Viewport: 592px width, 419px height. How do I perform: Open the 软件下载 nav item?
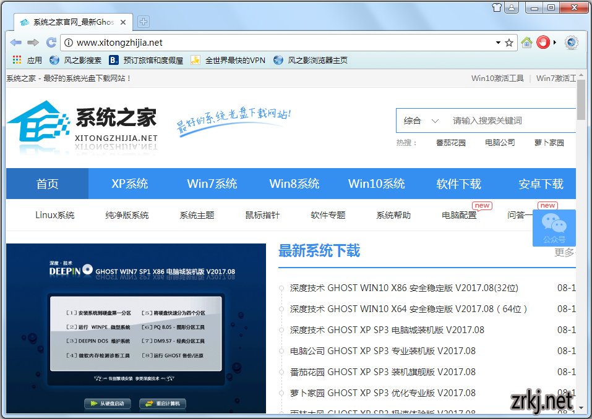(x=459, y=184)
